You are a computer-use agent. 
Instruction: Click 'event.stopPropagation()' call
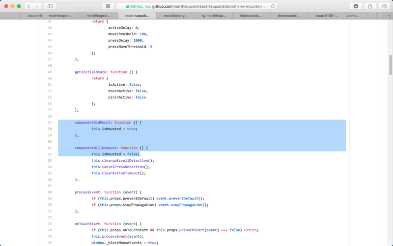pyautogui.click(x=183, y=205)
